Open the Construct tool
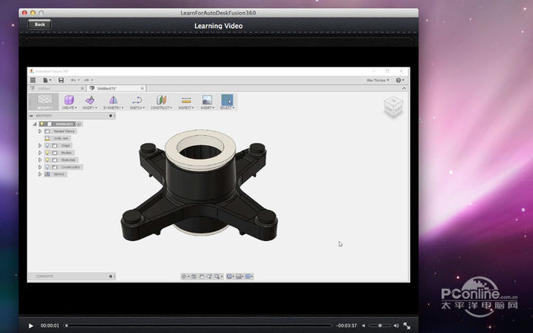The width and height of the screenshot is (533, 333). tap(161, 100)
